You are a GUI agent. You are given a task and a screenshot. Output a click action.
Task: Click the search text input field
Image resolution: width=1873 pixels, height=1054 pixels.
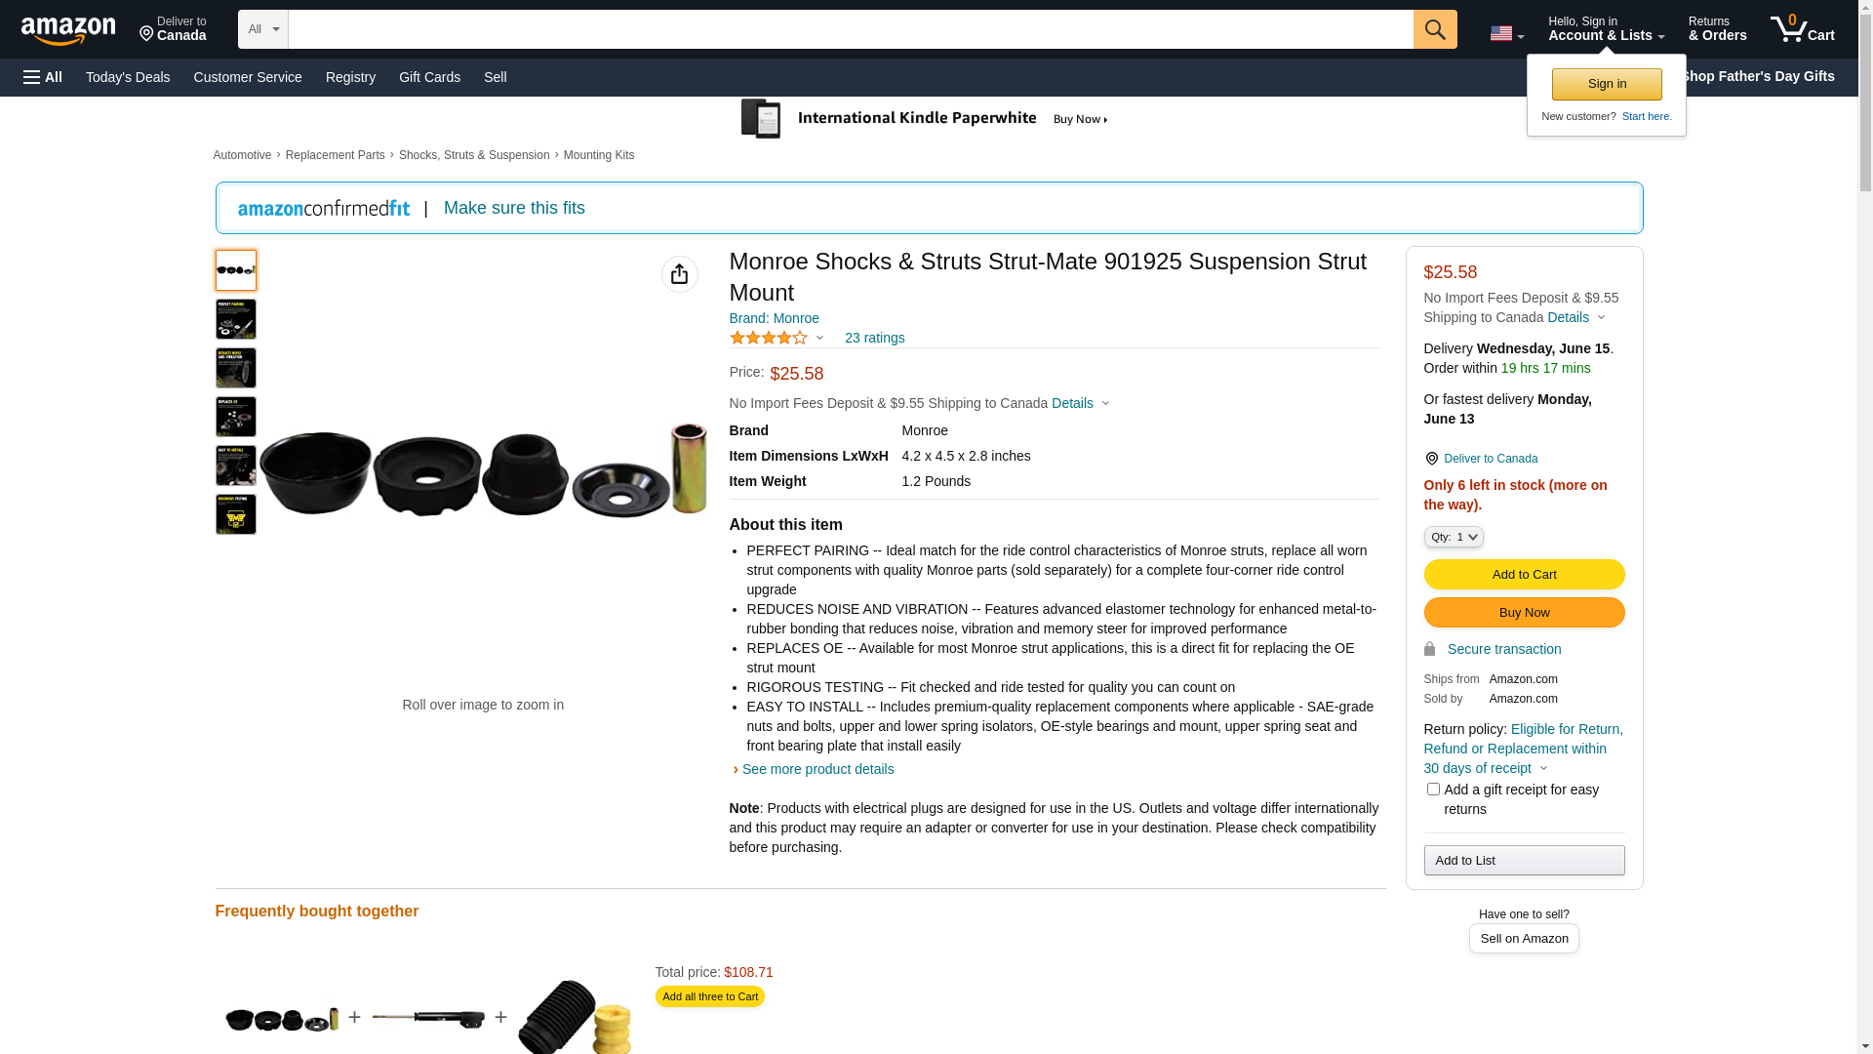[850, 29]
